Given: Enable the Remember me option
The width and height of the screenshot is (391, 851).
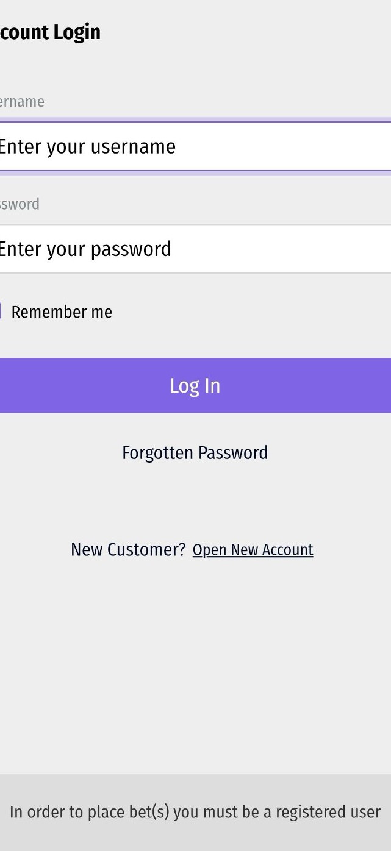Looking at the screenshot, I should point(1,312).
